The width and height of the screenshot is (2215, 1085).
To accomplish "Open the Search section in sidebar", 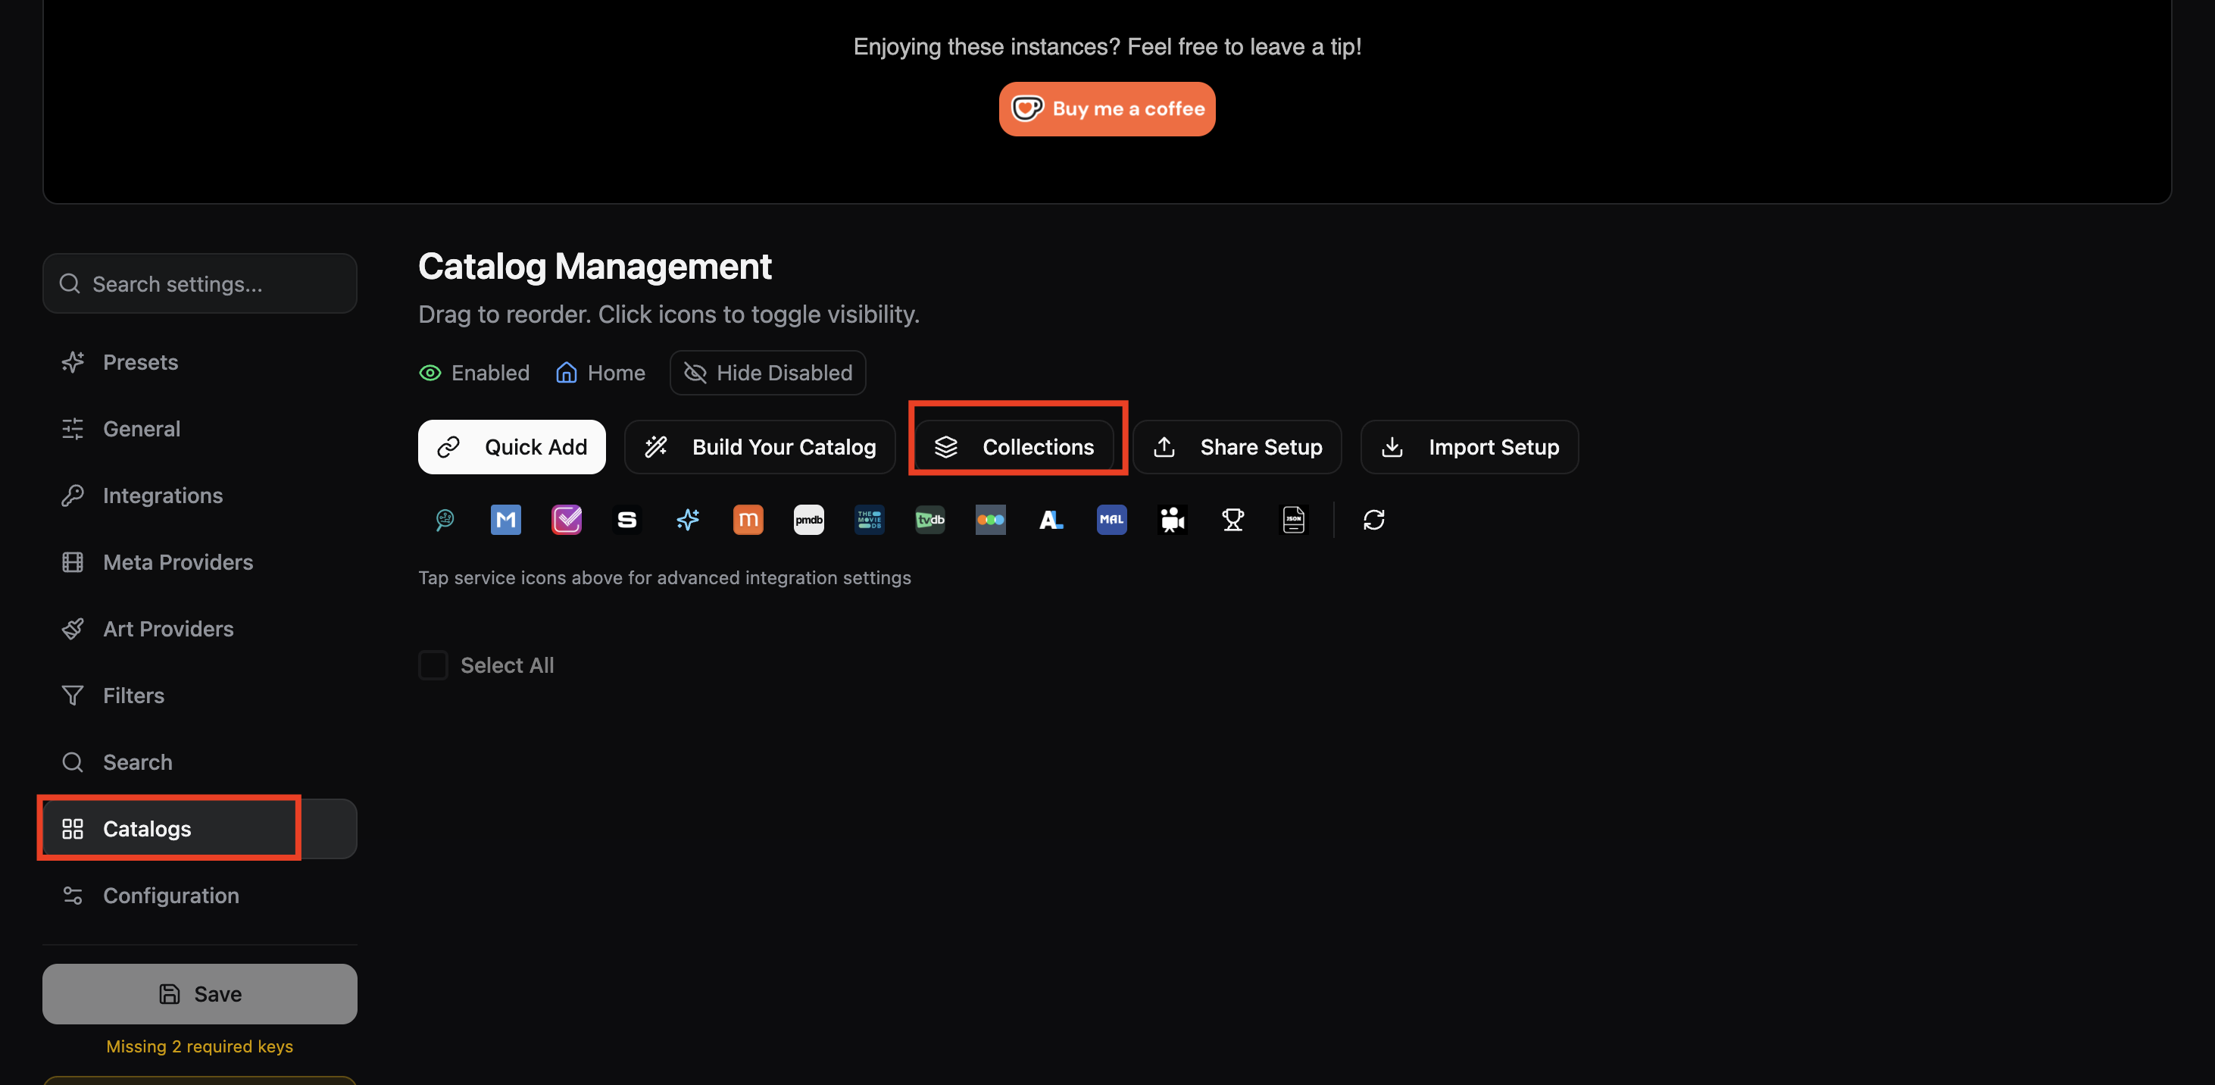I will click(x=199, y=761).
